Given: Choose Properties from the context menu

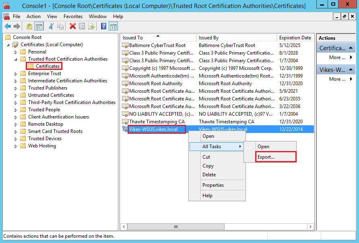Looking at the screenshot, I should pyautogui.click(x=213, y=185).
